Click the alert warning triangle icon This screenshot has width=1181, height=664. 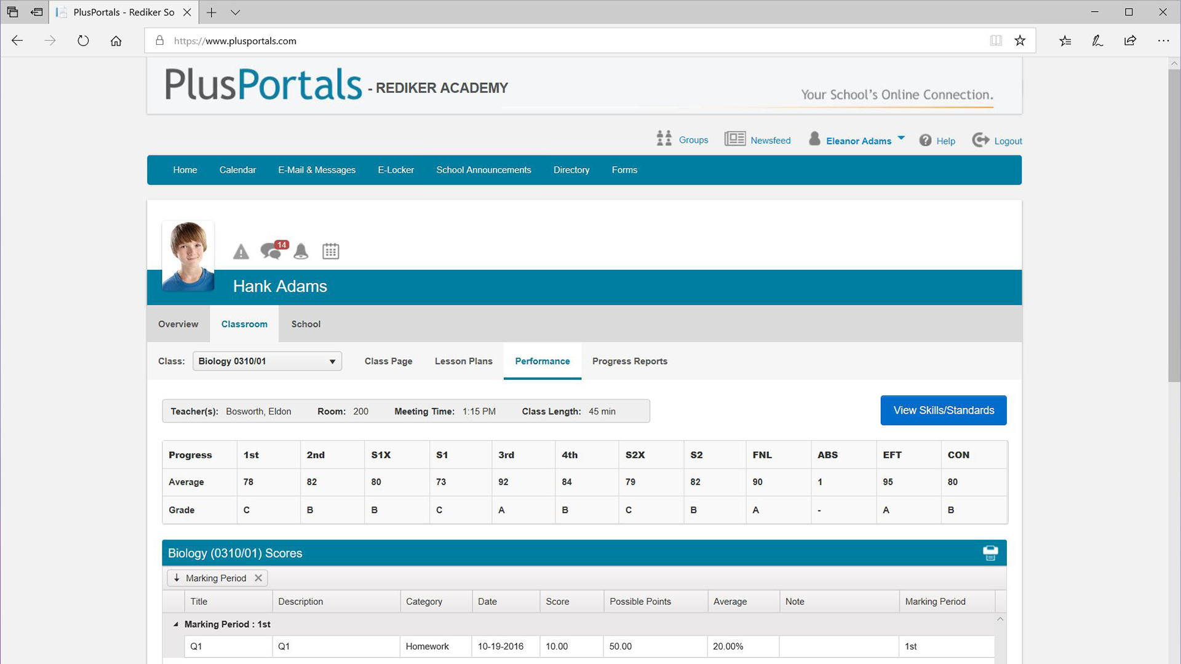241,251
